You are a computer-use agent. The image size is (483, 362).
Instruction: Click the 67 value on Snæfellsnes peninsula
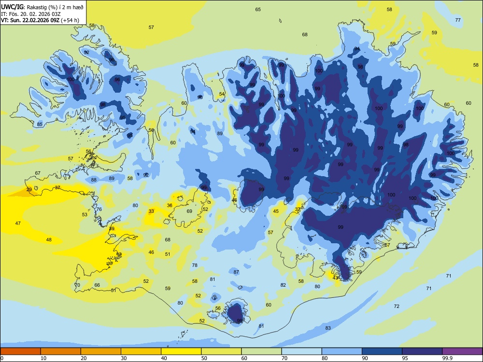pyautogui.click(x=38, y=173)
